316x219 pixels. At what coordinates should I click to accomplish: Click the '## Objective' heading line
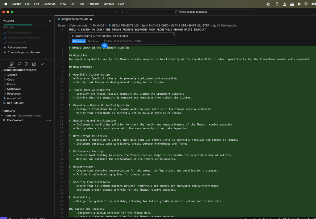78,56
